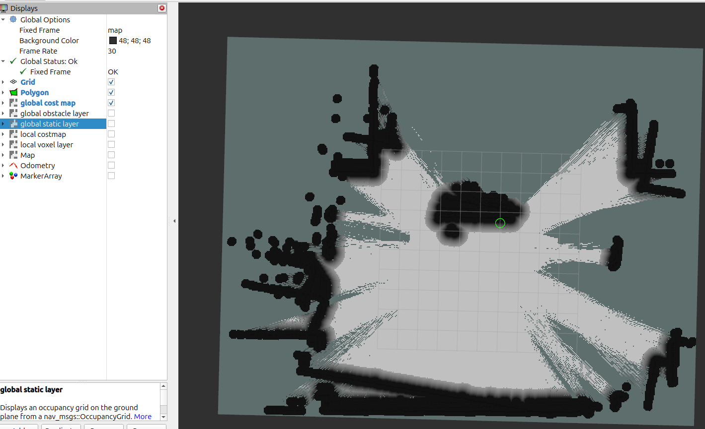Click the red Odometry arrow icon
The image size is (705, 429).
pyautogui.click(x=13, y=165)
